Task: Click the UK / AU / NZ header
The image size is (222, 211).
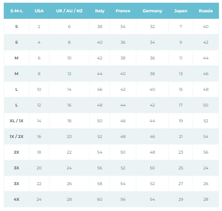Action: (x=69, y=11)
